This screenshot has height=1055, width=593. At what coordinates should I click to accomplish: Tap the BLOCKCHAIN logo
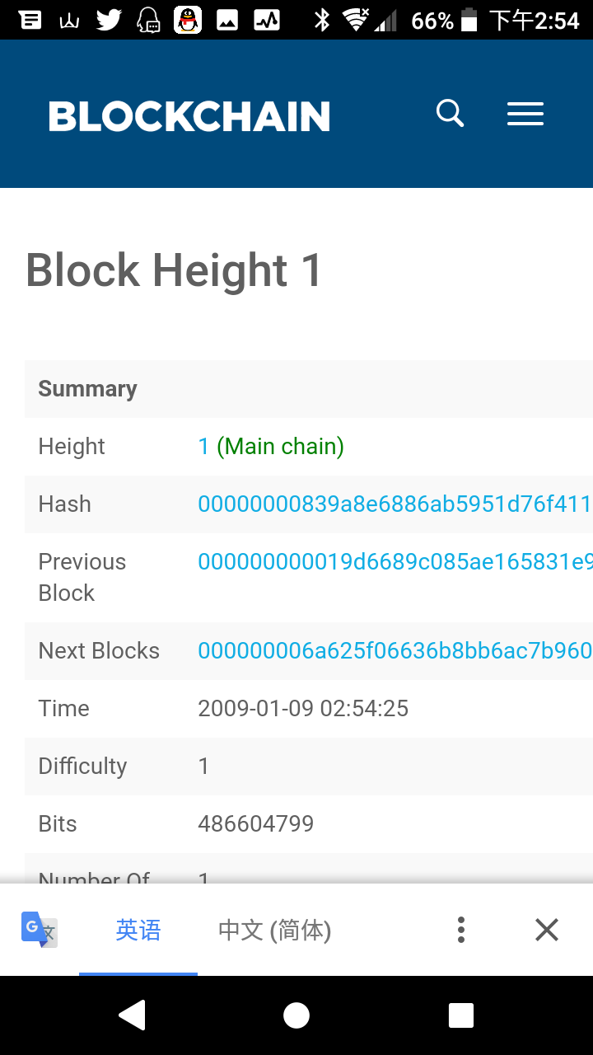point(189,116)
